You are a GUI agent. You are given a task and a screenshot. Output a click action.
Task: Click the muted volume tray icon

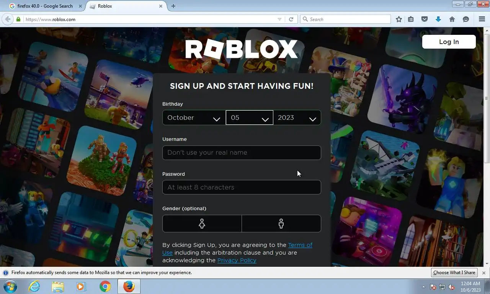[451, 287]
